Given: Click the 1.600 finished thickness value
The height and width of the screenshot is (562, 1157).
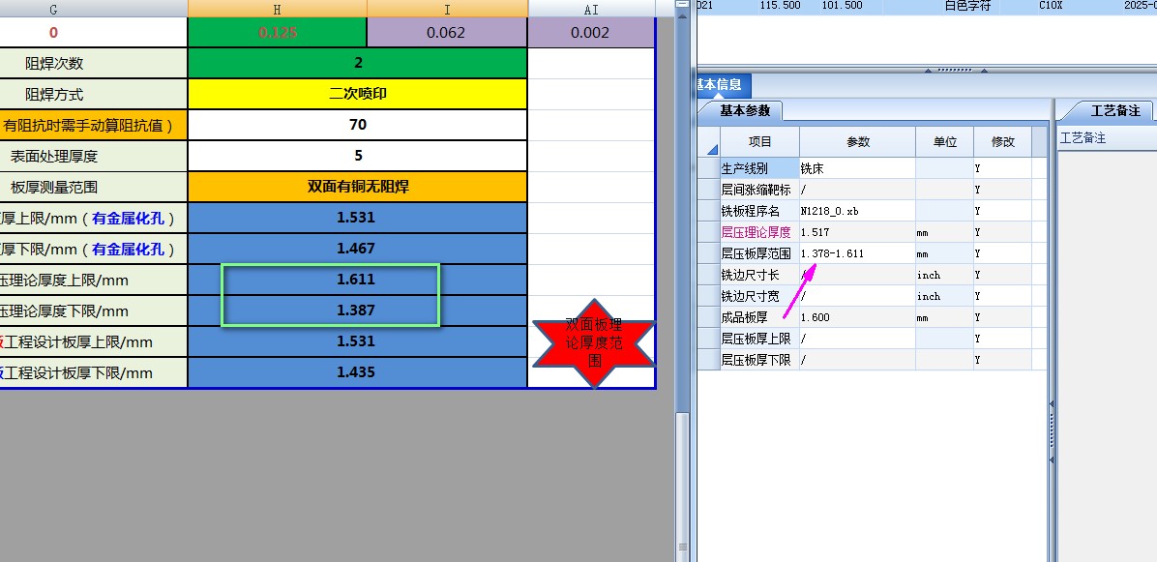Looking at the screenshot, I should click(857, 318).
